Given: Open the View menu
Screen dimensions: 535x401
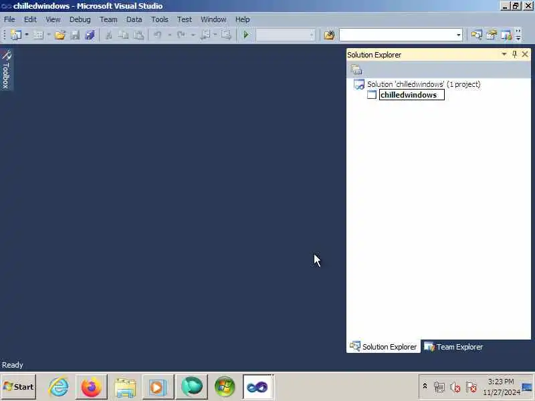Looking at the screenshot, I should pos(53,19).
